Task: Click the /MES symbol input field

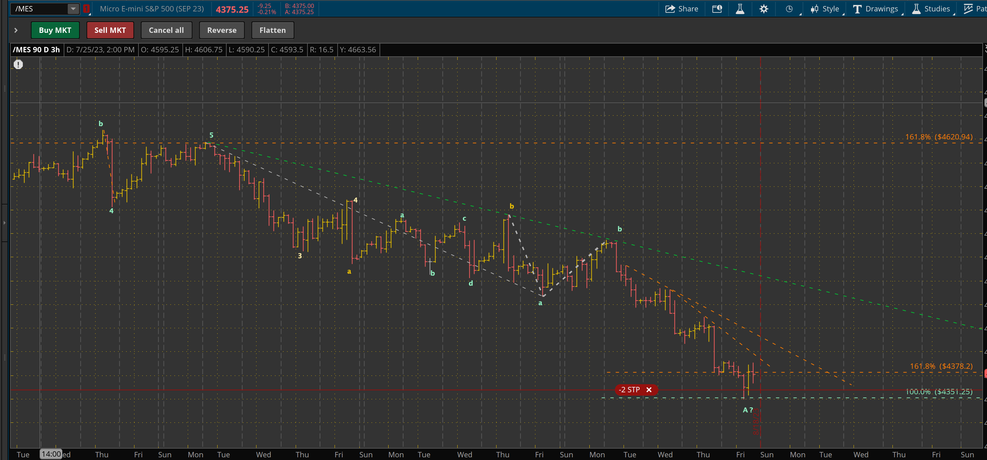Action: pyautogui.click(x=39, y=9)
